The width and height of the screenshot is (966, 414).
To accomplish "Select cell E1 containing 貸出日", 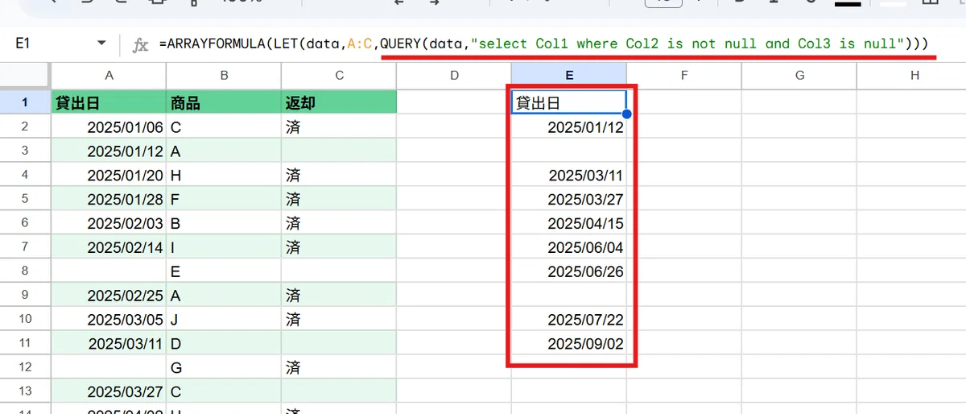I will pyautogui.click(x=569, y=102).
